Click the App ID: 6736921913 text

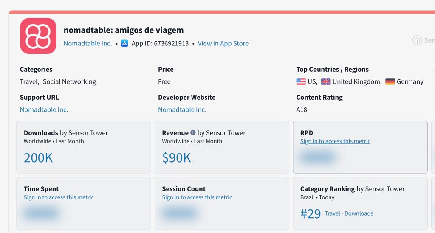tap(160, 43)
